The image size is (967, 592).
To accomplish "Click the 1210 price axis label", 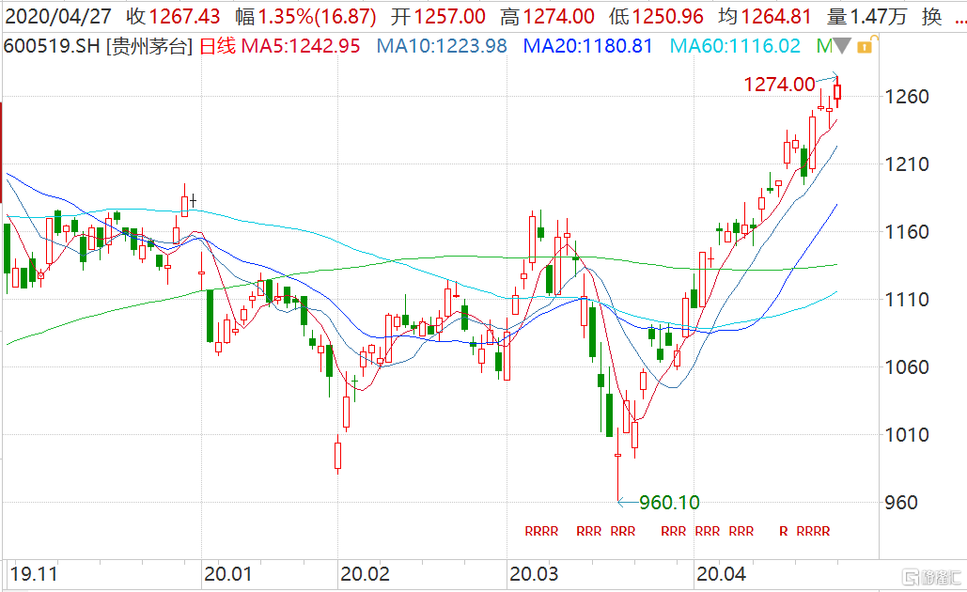I will [907, 164].
